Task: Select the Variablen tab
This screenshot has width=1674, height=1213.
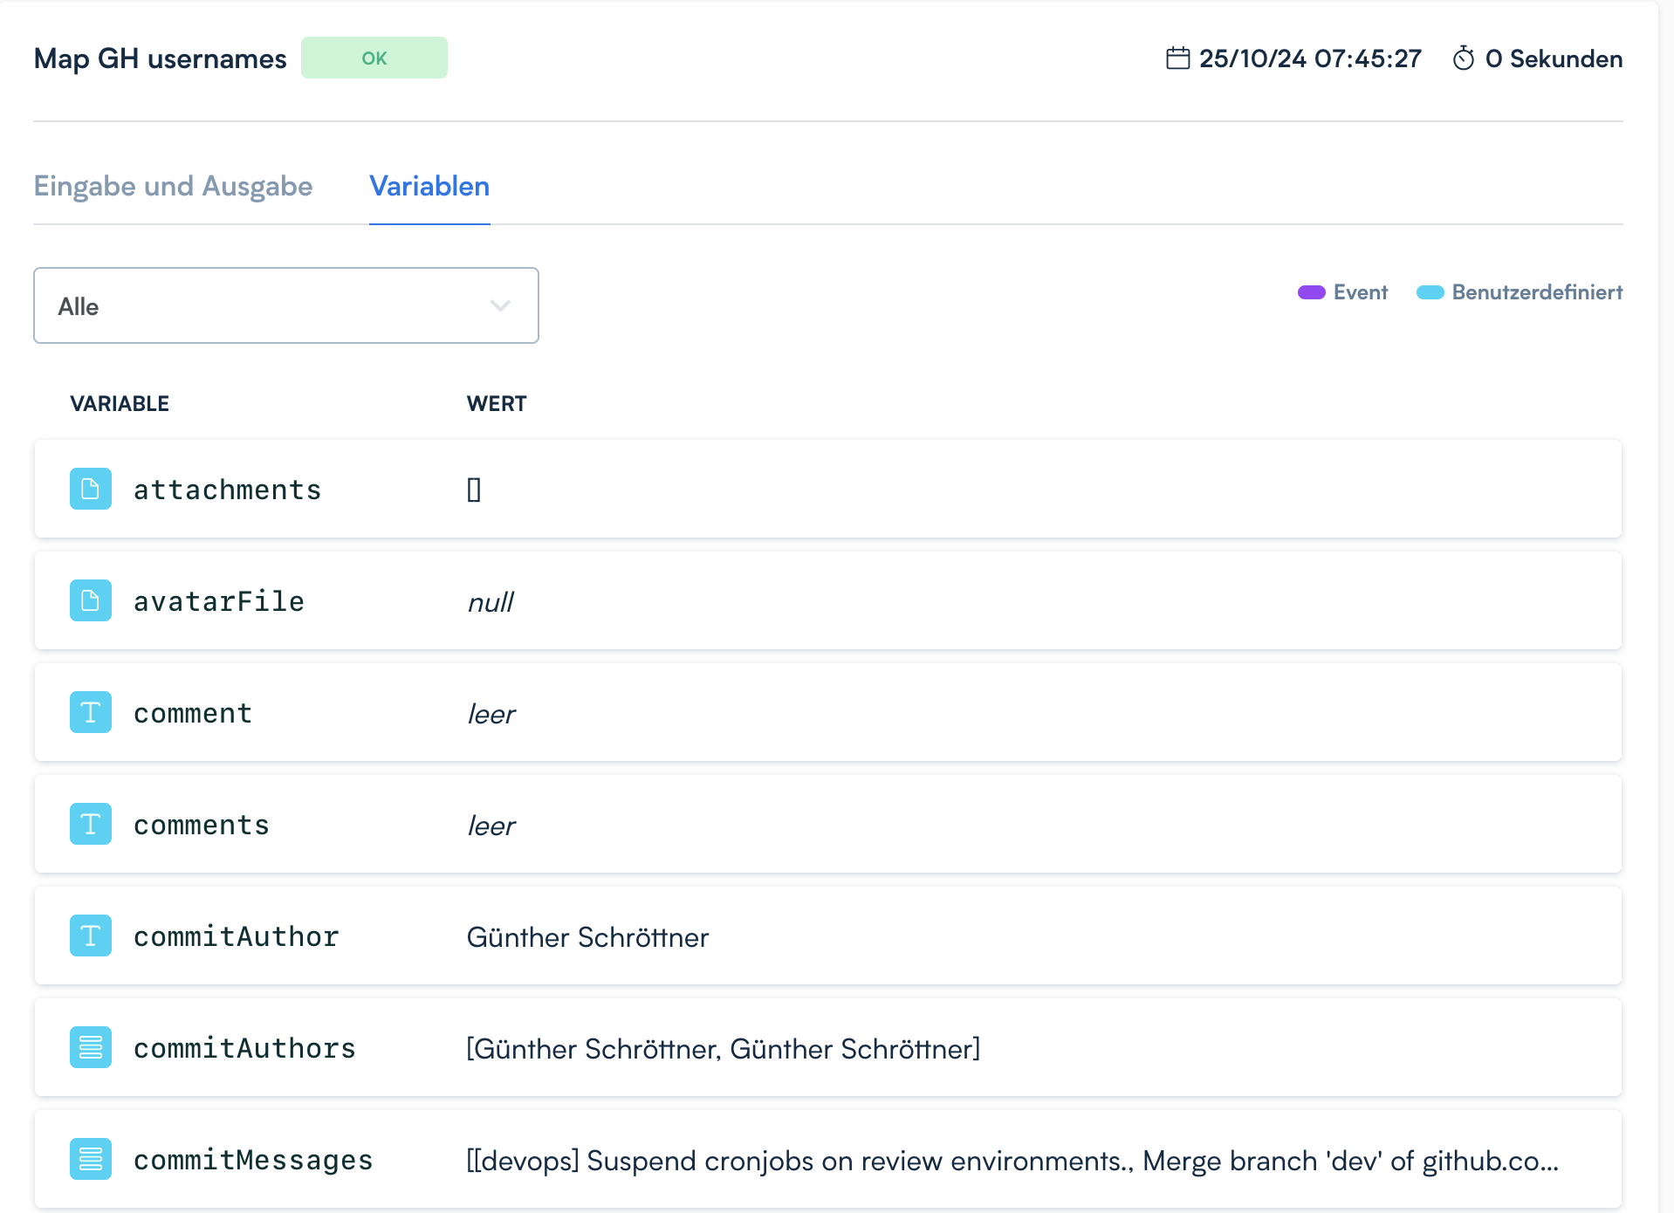Action: [x=429, y=186]
